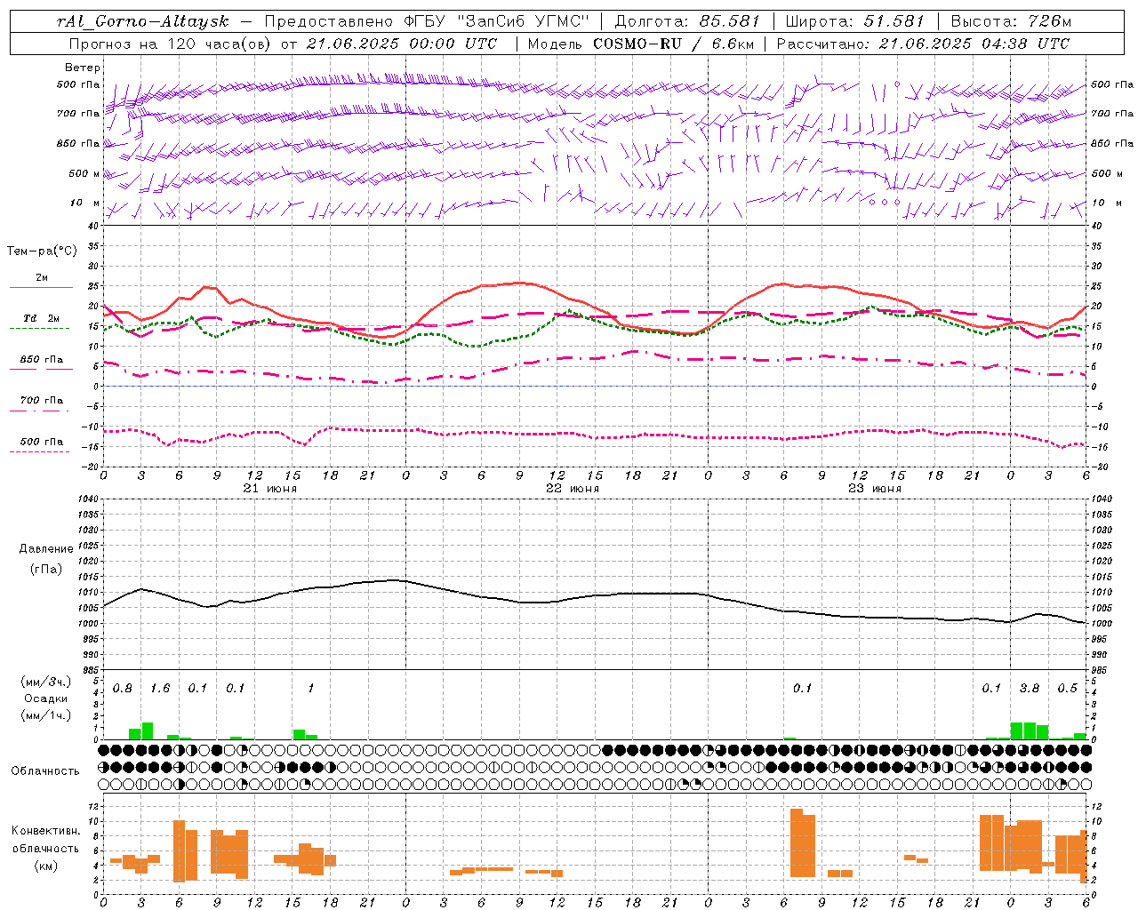Click the 21 июня date label

click(x=271, y=489)
